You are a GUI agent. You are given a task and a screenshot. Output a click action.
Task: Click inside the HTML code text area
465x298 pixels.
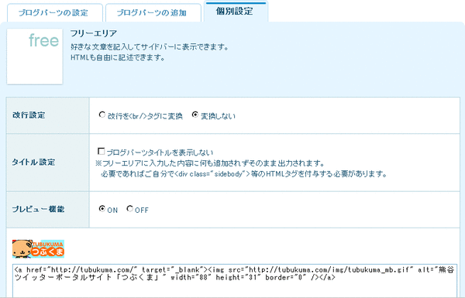235,280
